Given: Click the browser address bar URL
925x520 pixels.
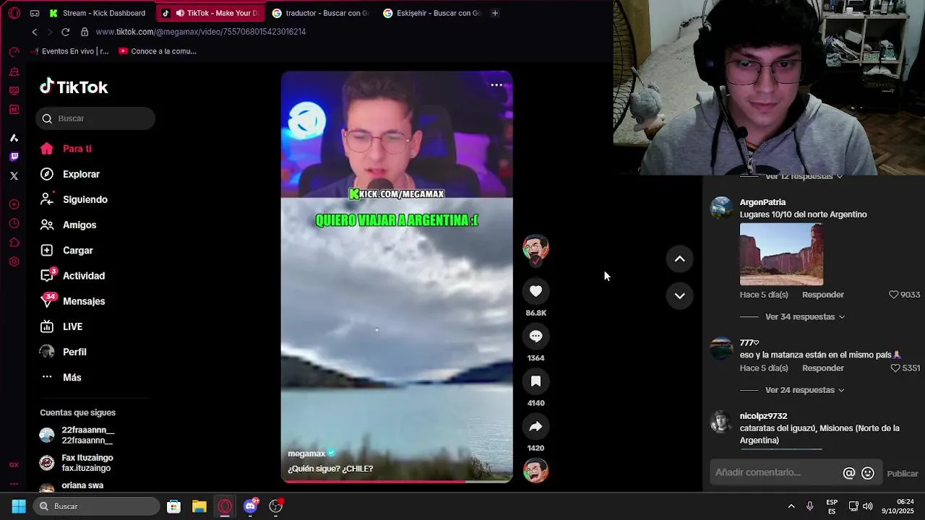Looking at the screenshot, I should [x=201, y=32].
